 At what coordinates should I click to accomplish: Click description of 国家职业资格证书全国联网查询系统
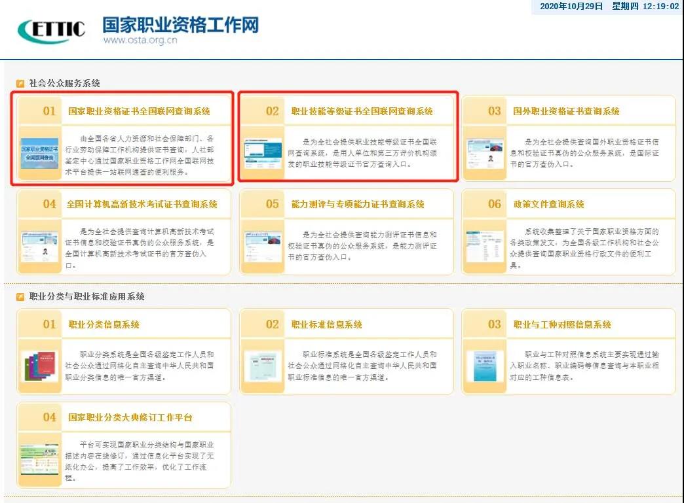click(140, 155)
